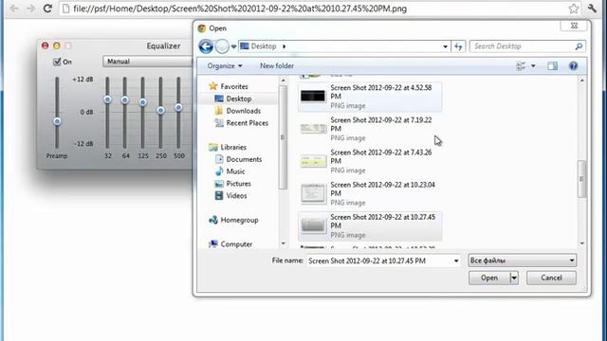Click the Equalizer 125 Hz slider knob
This screenshot has height=341, width=607.
[x=143, y=102]
